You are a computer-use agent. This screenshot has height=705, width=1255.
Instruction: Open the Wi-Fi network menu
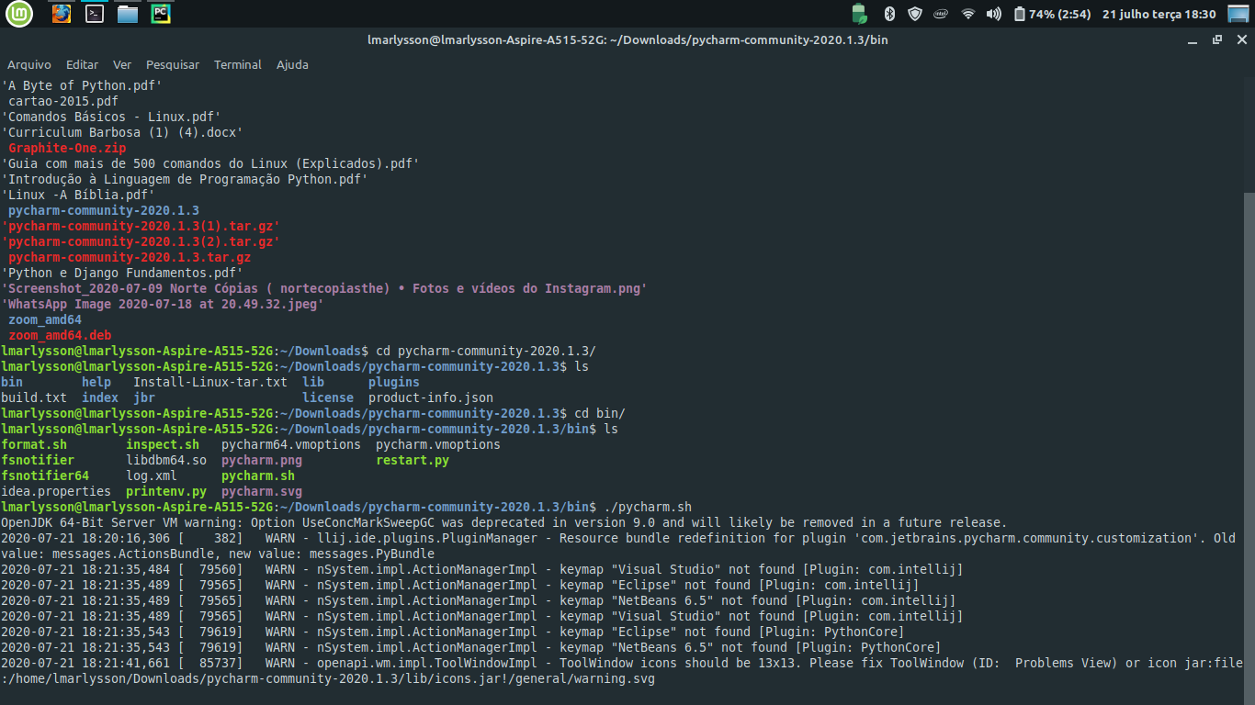pyautogui.click(x=967, y=14)
